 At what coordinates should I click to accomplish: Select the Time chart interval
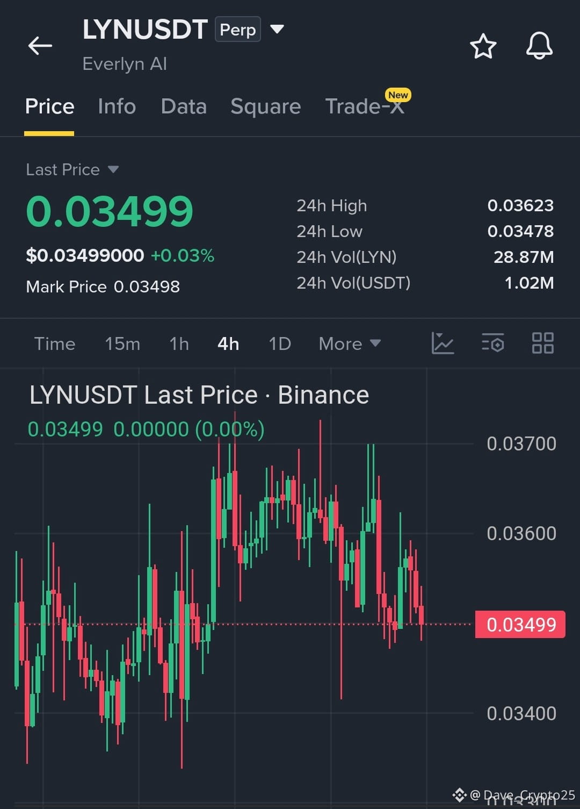55,343
